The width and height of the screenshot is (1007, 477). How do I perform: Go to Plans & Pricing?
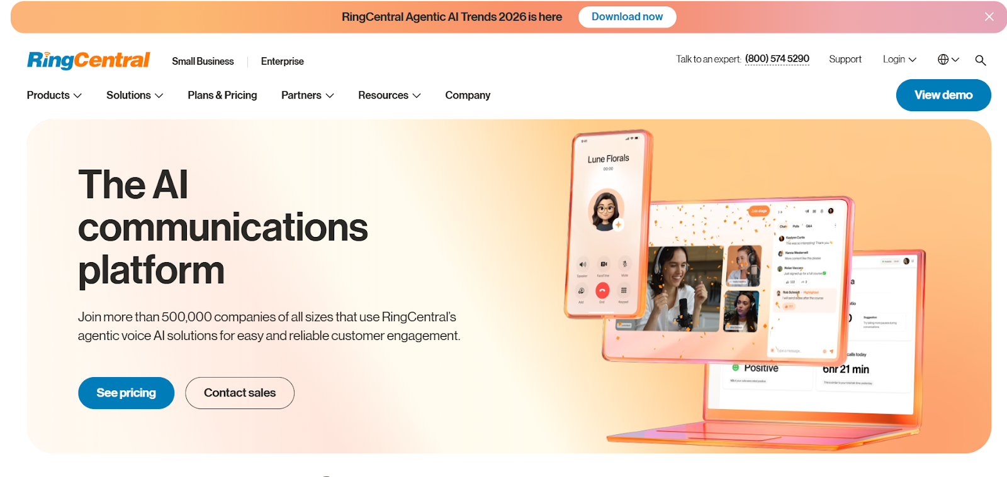pyautogui.click(x=222, y=95)
